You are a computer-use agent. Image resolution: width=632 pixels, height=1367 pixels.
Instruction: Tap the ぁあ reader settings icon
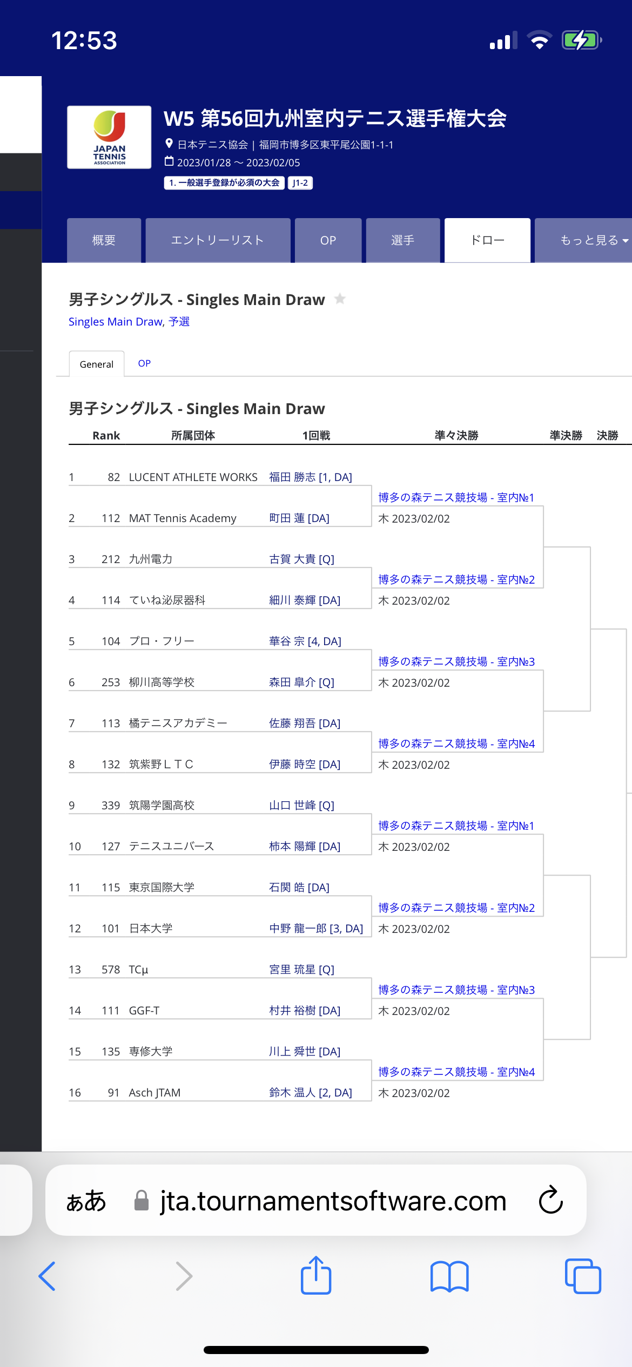86,1201
